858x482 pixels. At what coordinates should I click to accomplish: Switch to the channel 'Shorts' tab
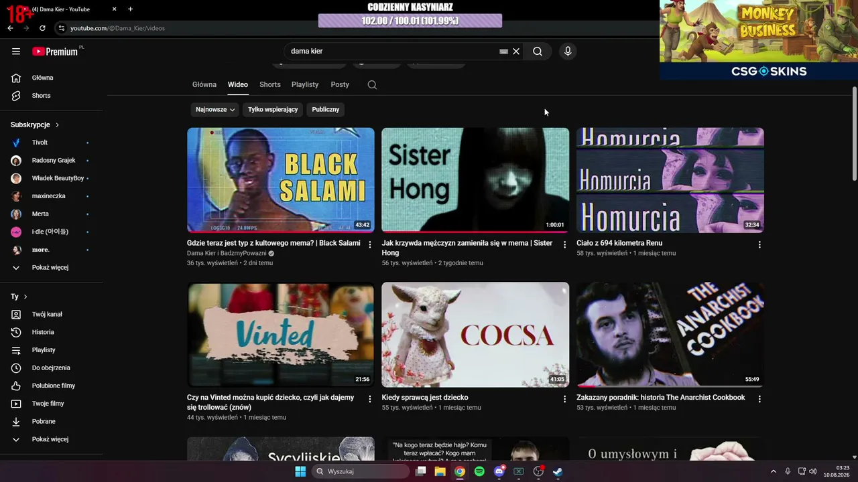(270, 85)
